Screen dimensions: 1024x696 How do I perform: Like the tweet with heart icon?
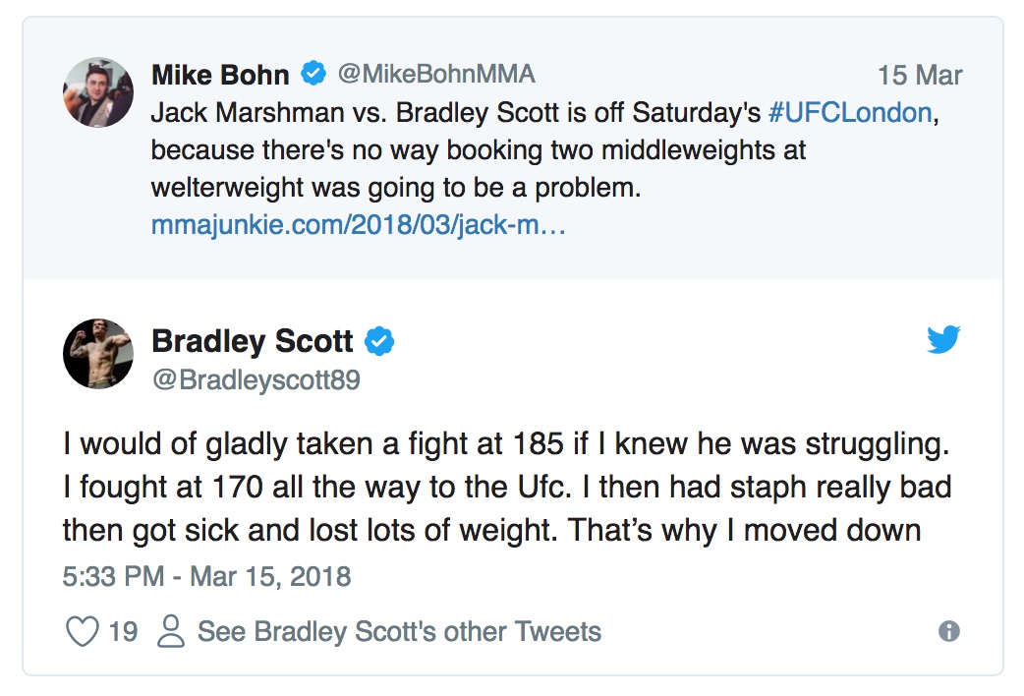point(83,631)
